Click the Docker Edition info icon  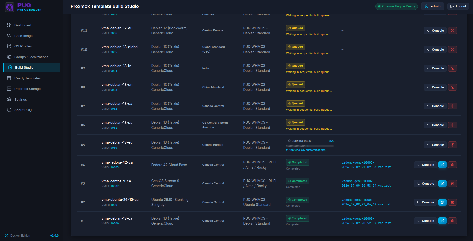click(x=7, y=236)
